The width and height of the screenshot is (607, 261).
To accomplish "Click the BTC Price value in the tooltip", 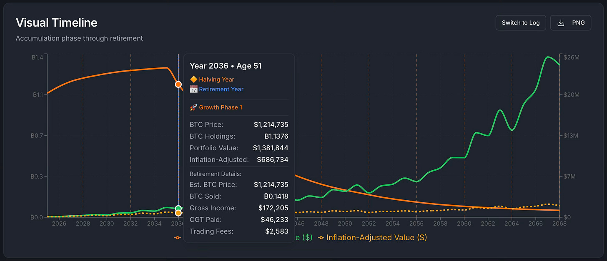I will (x=272, y=124).
